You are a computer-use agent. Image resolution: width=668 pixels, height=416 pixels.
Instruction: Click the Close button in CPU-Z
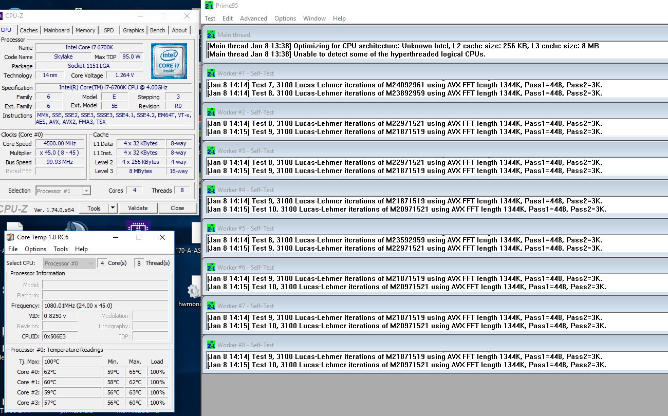click(177, 208)
